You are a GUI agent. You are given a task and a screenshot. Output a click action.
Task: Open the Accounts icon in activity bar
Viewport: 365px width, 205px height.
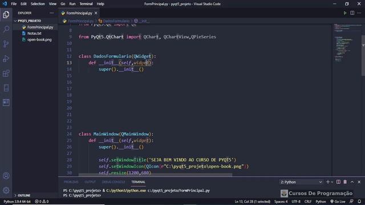6,176
